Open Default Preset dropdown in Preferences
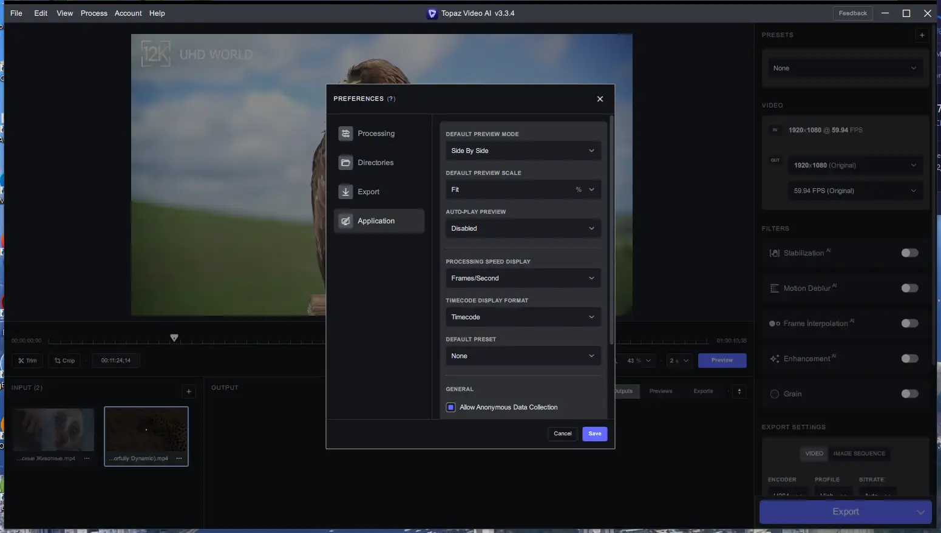 click(x=523, y=356)
